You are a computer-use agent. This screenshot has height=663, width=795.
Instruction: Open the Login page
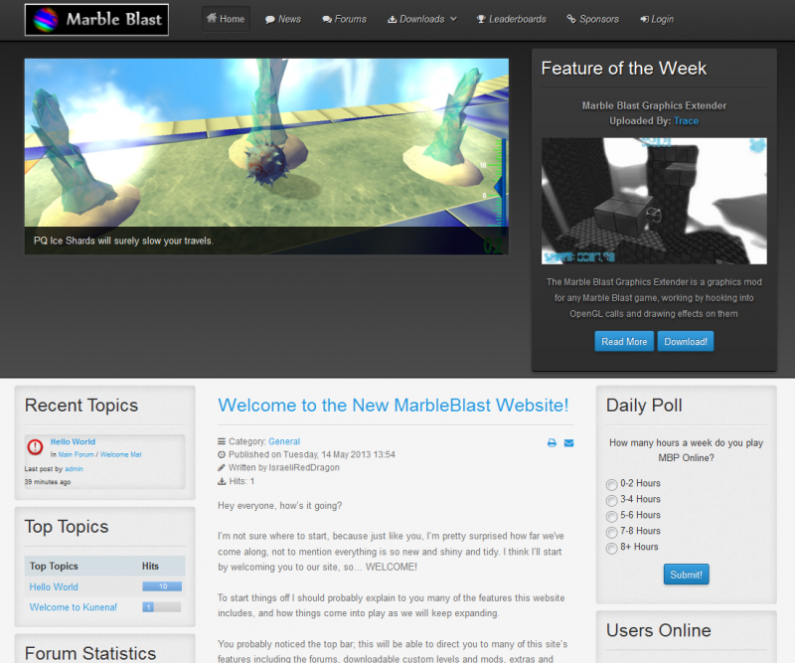(x=657, y=19)
